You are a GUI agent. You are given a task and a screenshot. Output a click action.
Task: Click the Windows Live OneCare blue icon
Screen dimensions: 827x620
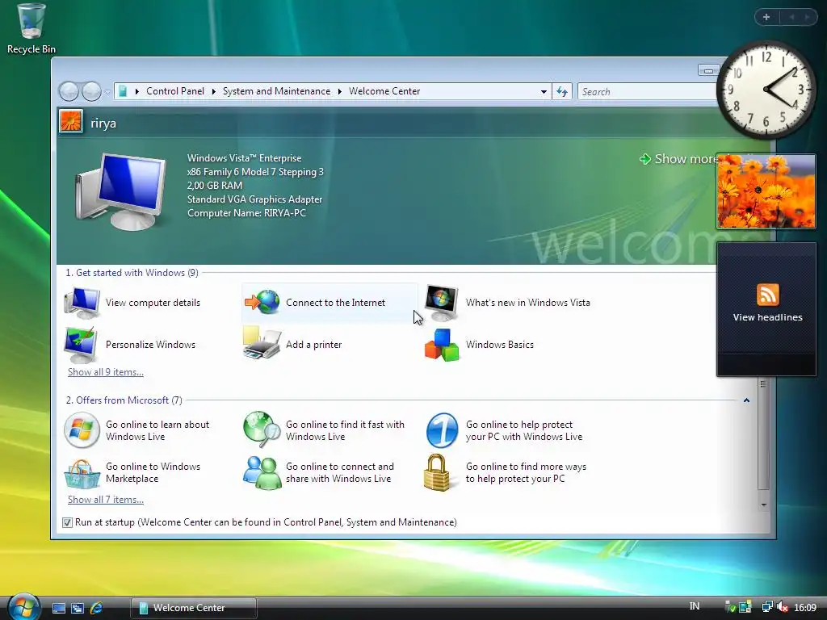point(442,430)
